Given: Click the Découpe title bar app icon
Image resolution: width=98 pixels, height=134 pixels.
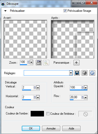Looking at the screenshot, I should (x=3, y=4).
